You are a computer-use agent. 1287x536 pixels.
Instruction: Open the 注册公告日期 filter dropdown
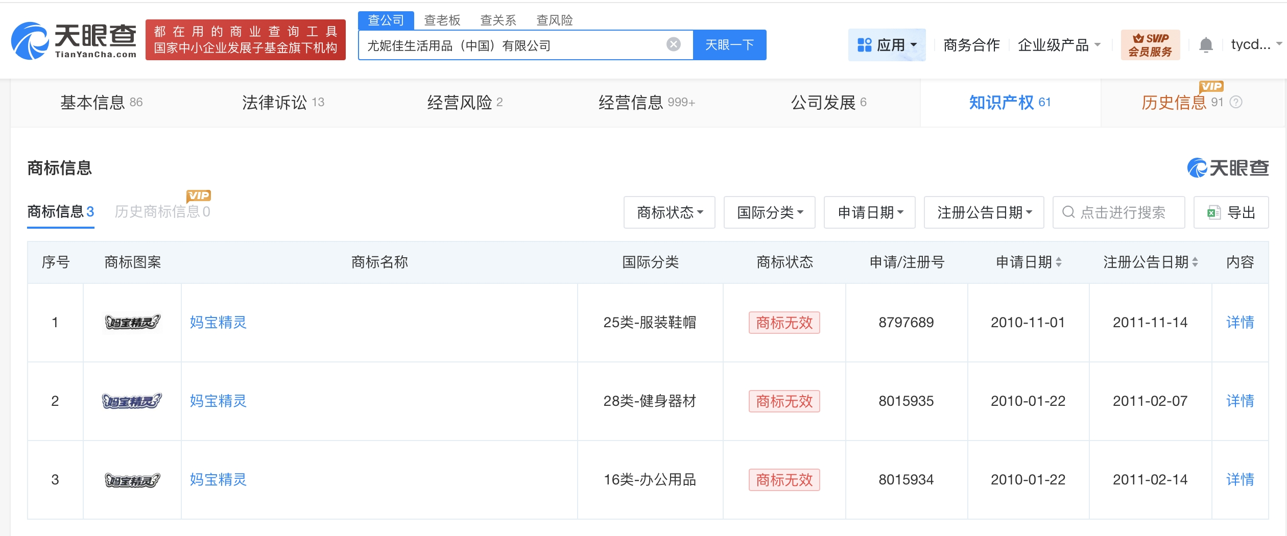984,212
